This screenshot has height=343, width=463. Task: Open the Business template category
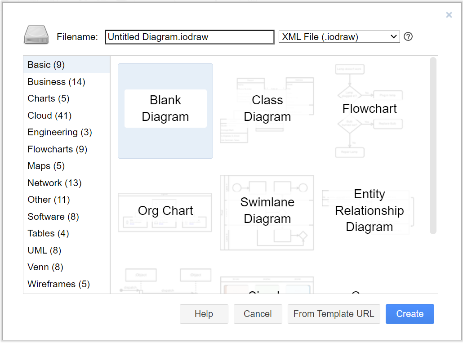click(x=56, y=82)
